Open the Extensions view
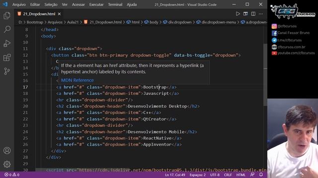Image resolution: width=318 pixels, height=178 pixels. pyautogui.click(x=7, y=57)
